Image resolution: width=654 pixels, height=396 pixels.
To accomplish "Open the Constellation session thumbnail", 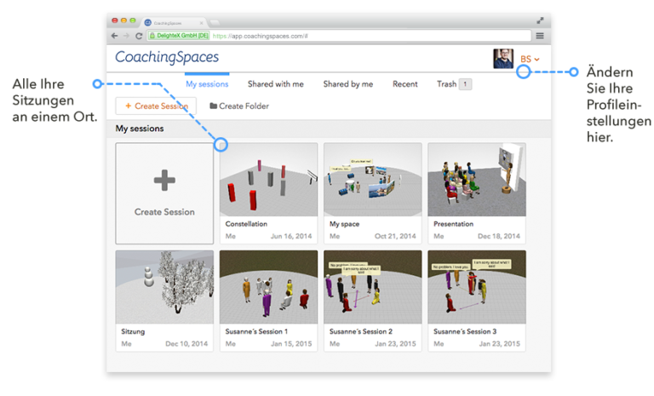I will pos(268,180).
